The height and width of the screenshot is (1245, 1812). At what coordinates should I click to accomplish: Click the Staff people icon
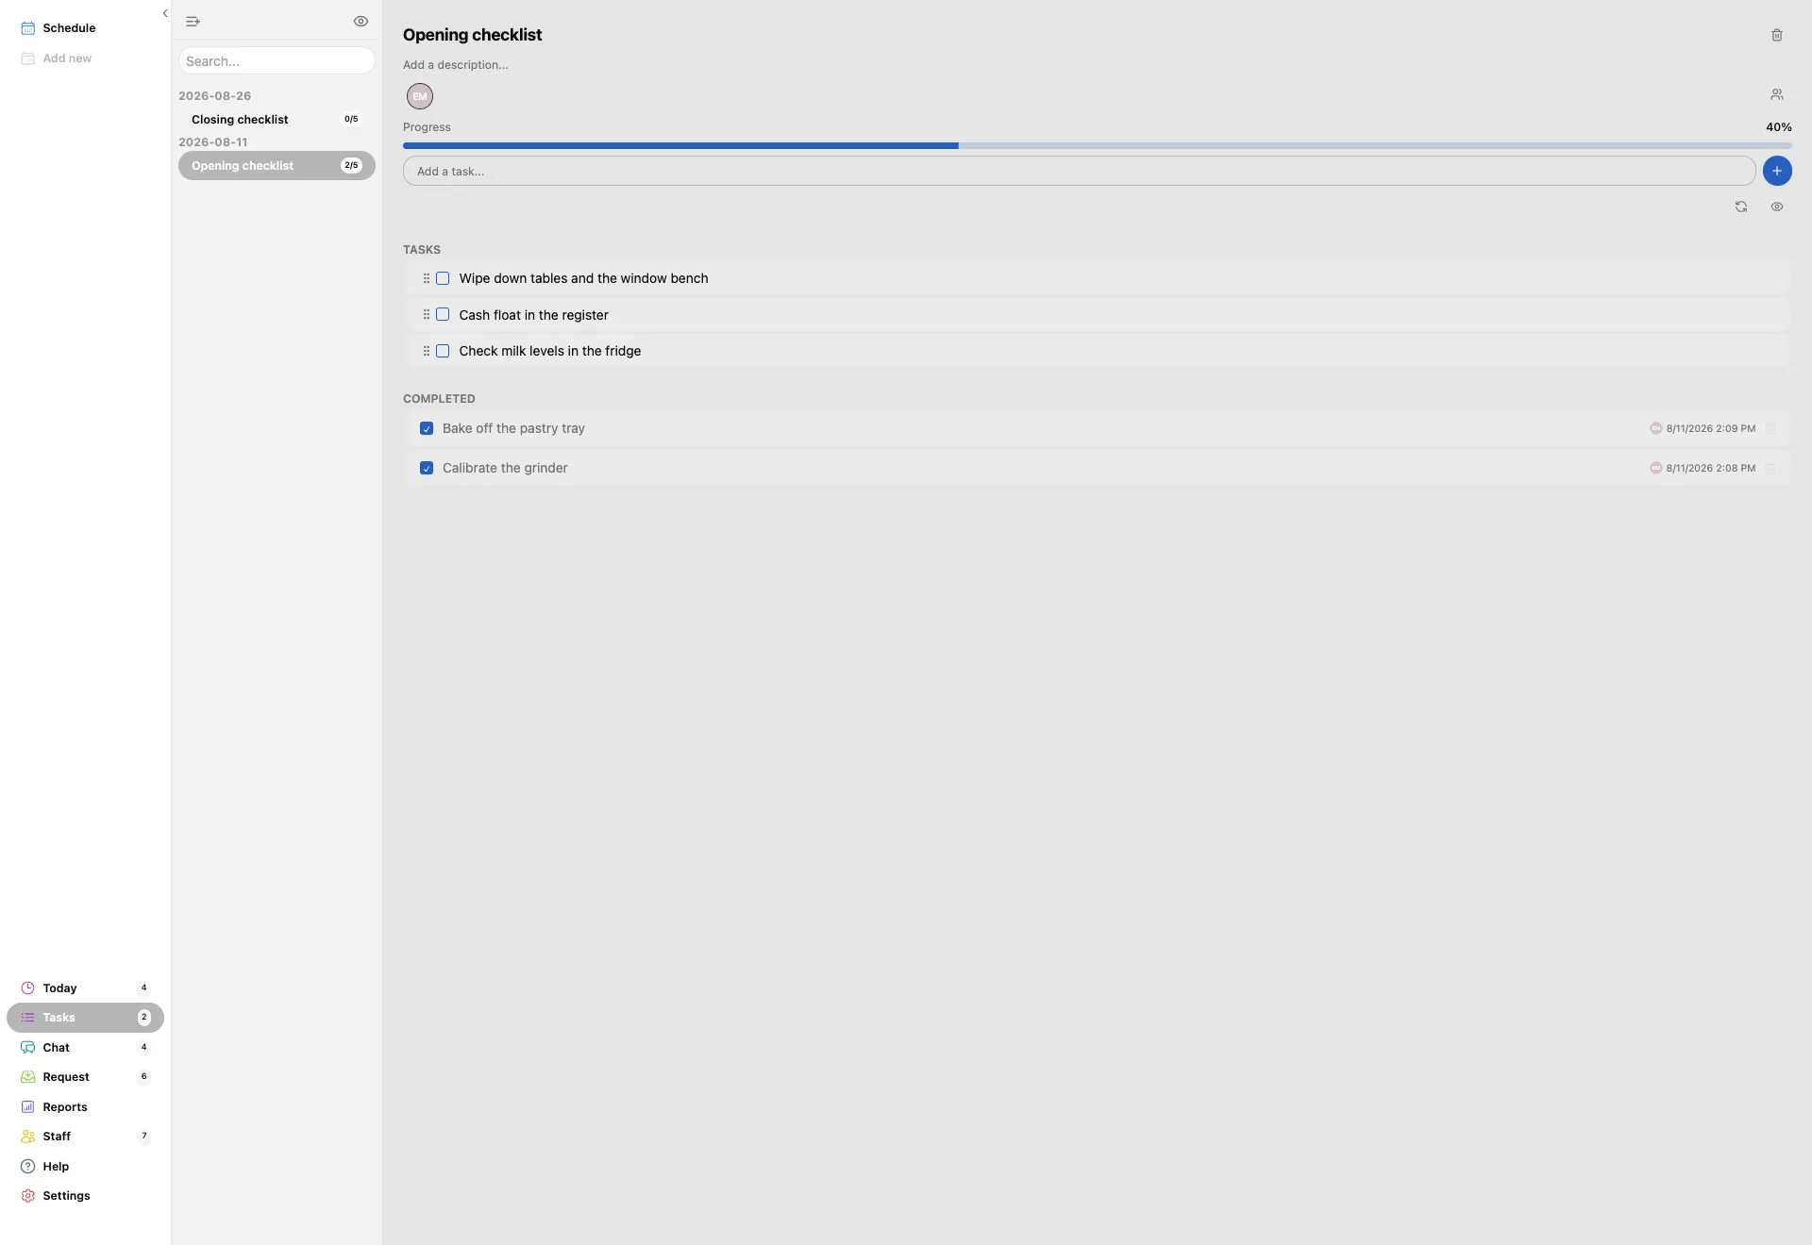click(x=28, y=1137)
